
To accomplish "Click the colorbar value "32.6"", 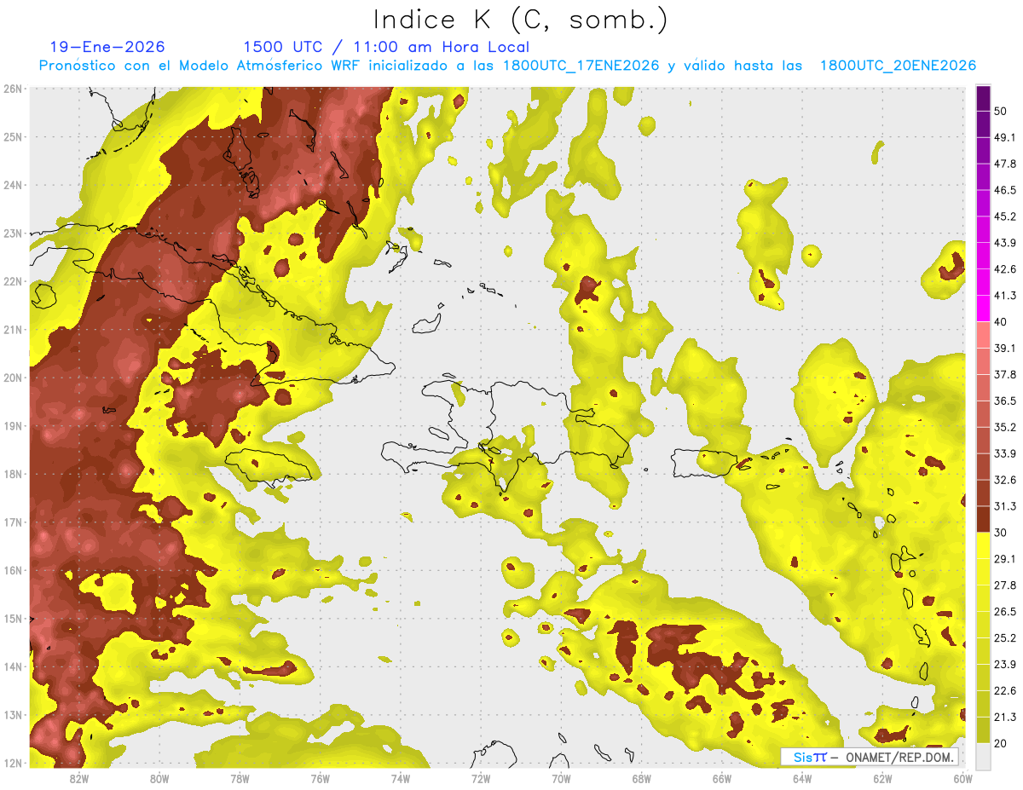I will 1005,480.
